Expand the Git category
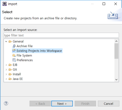 point(6,70)
